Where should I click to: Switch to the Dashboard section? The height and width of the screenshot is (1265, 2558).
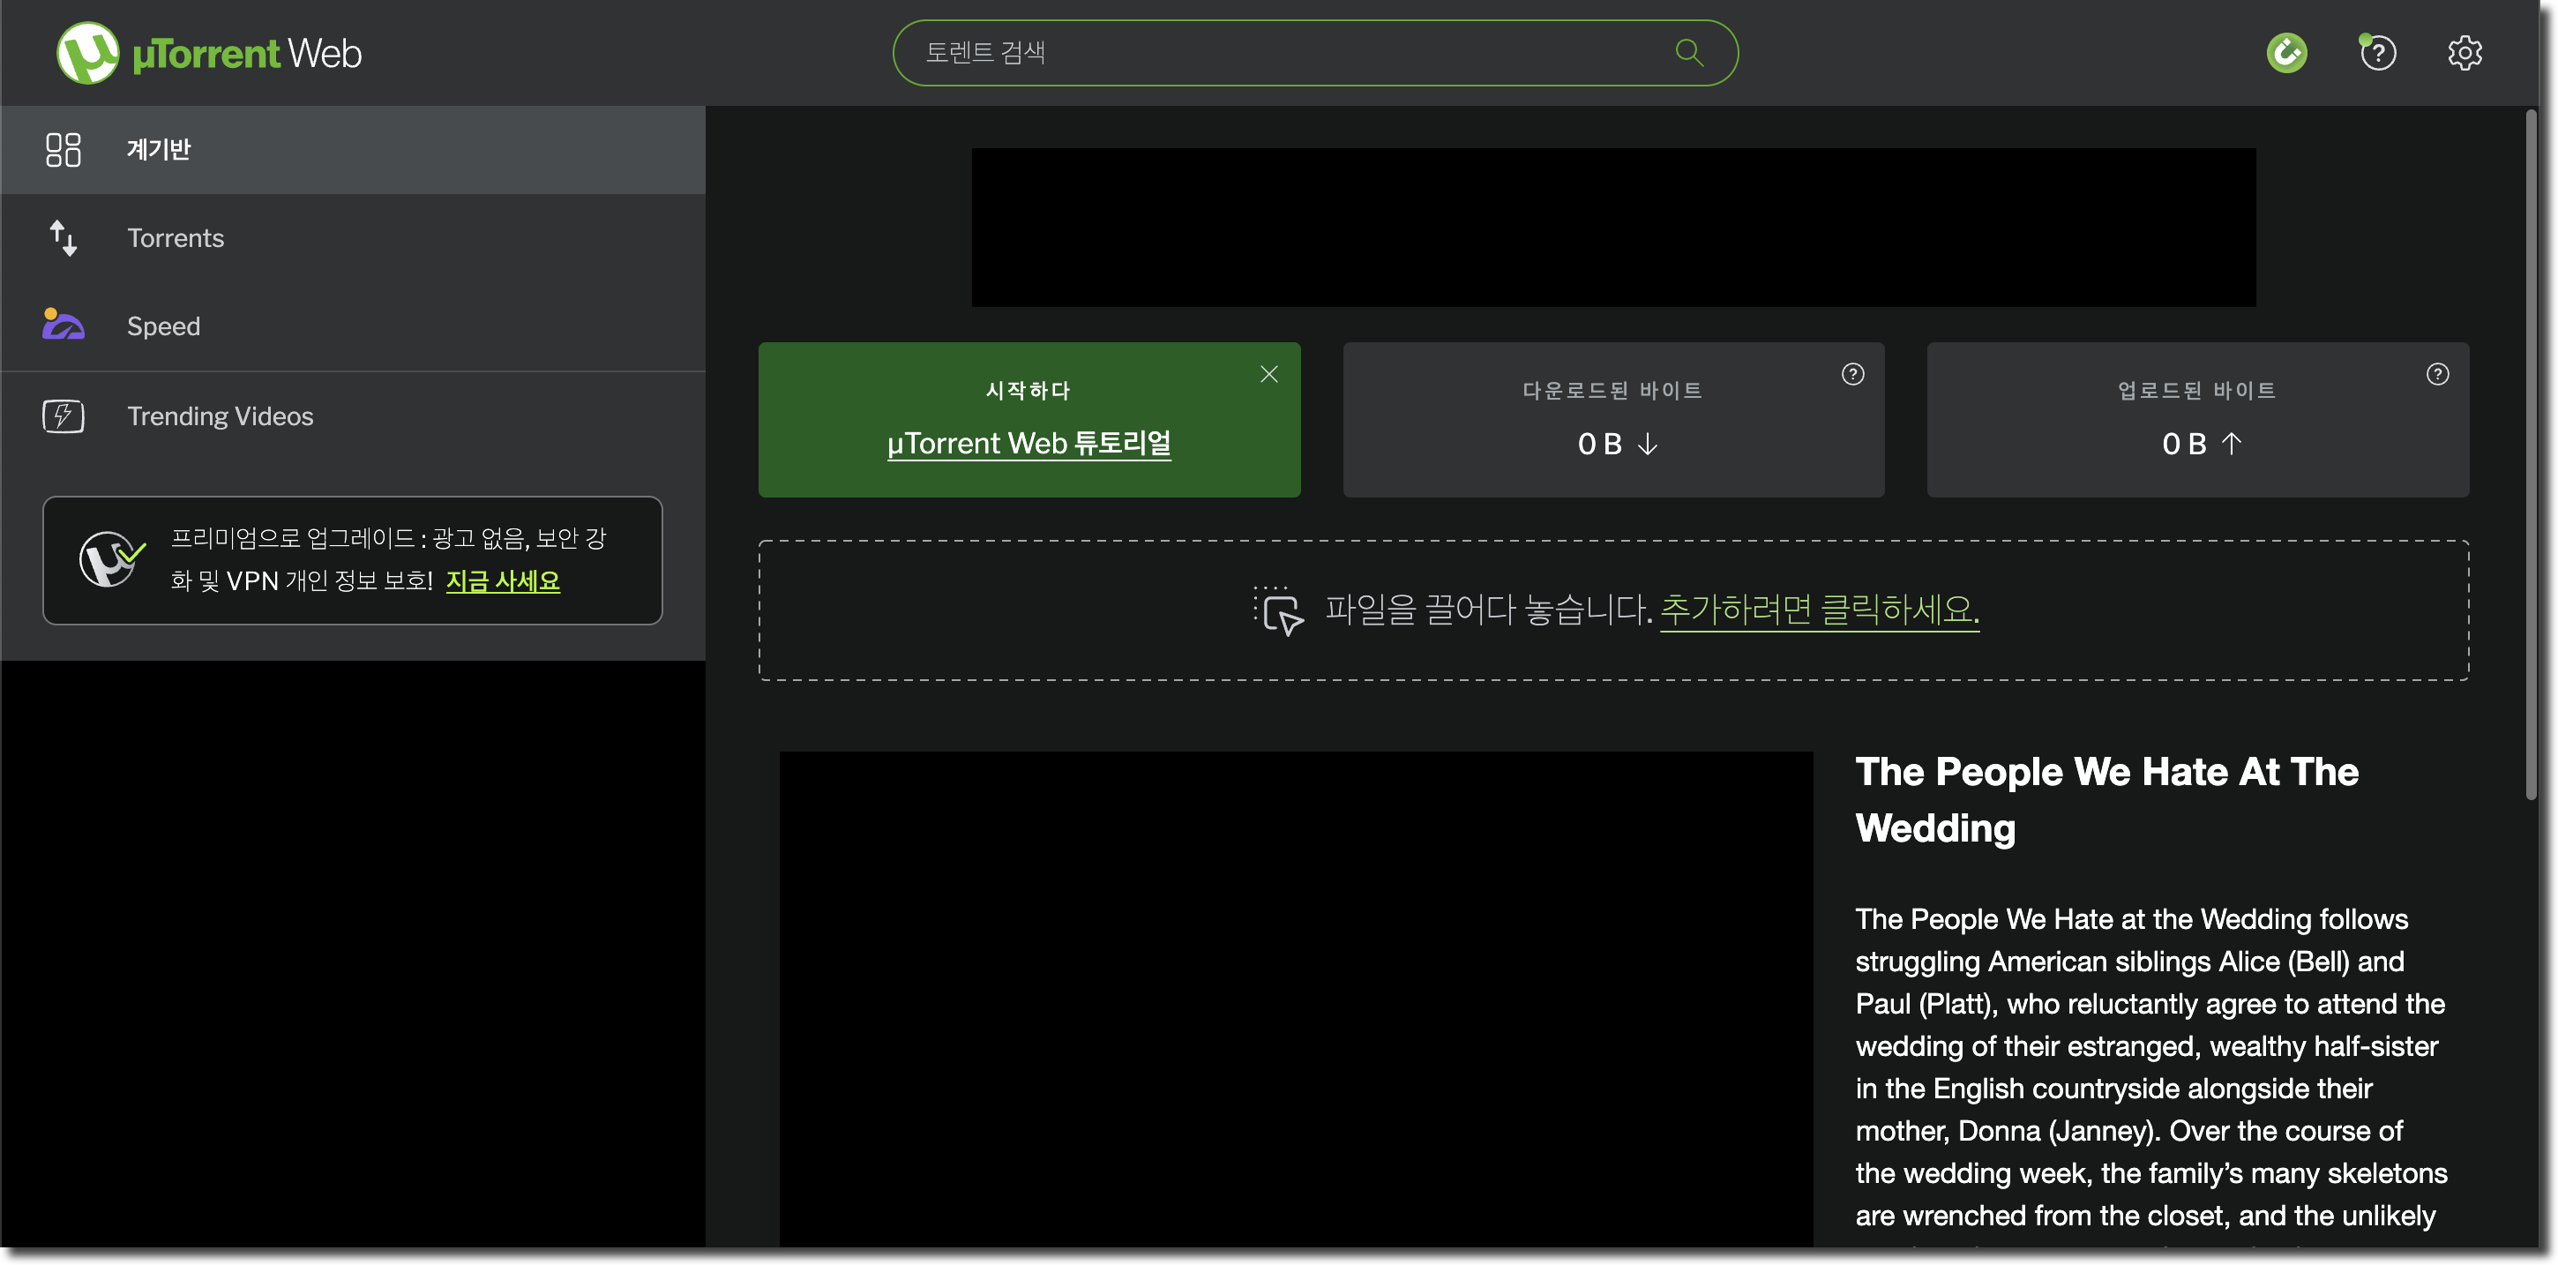point(160,149)
